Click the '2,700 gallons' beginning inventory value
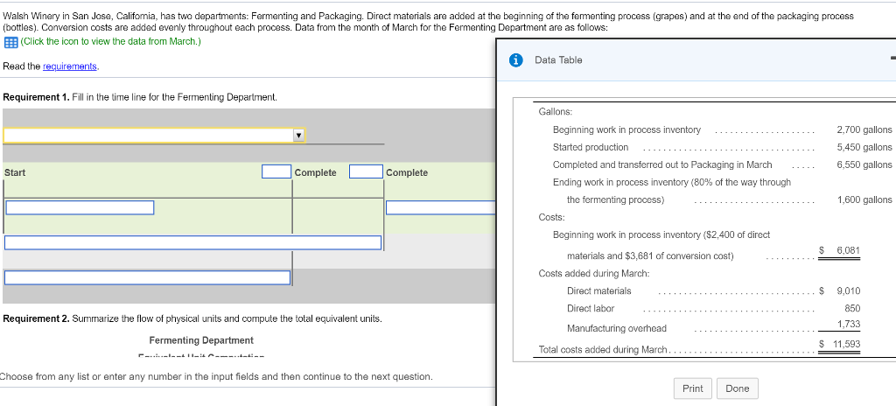 (x=864, y=129)
